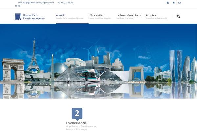
Task: Open the Evénementiel heading link
Action: [x=77, y=123]
